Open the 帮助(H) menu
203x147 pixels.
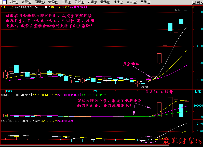pyautogui.click(x=145, y=2)
